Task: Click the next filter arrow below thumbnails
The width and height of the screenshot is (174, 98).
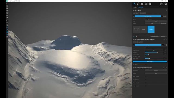Action: pos(136,36)
